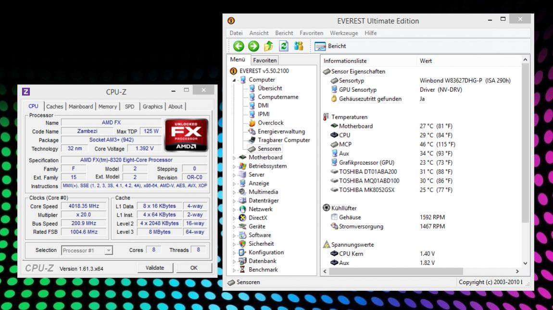Select Tragbarer Computer entry
The height and width of the screenshot is (310, 553).
[x=284, y=140]
